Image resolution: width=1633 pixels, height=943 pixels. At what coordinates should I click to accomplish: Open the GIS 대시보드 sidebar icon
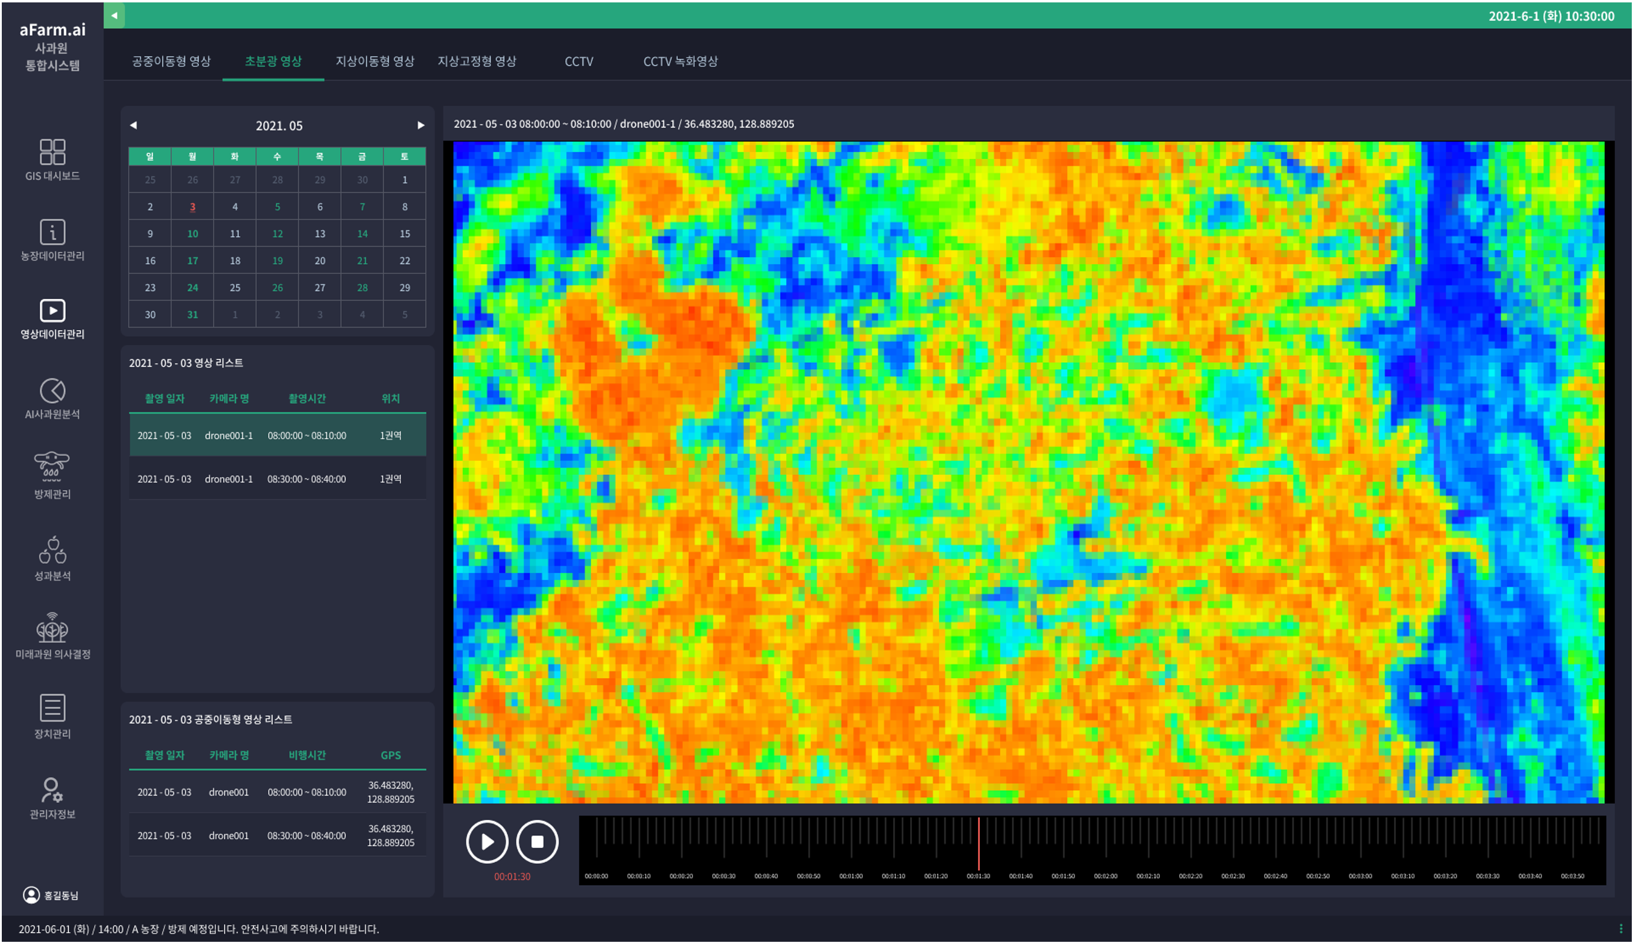click(x=52, y=153)
